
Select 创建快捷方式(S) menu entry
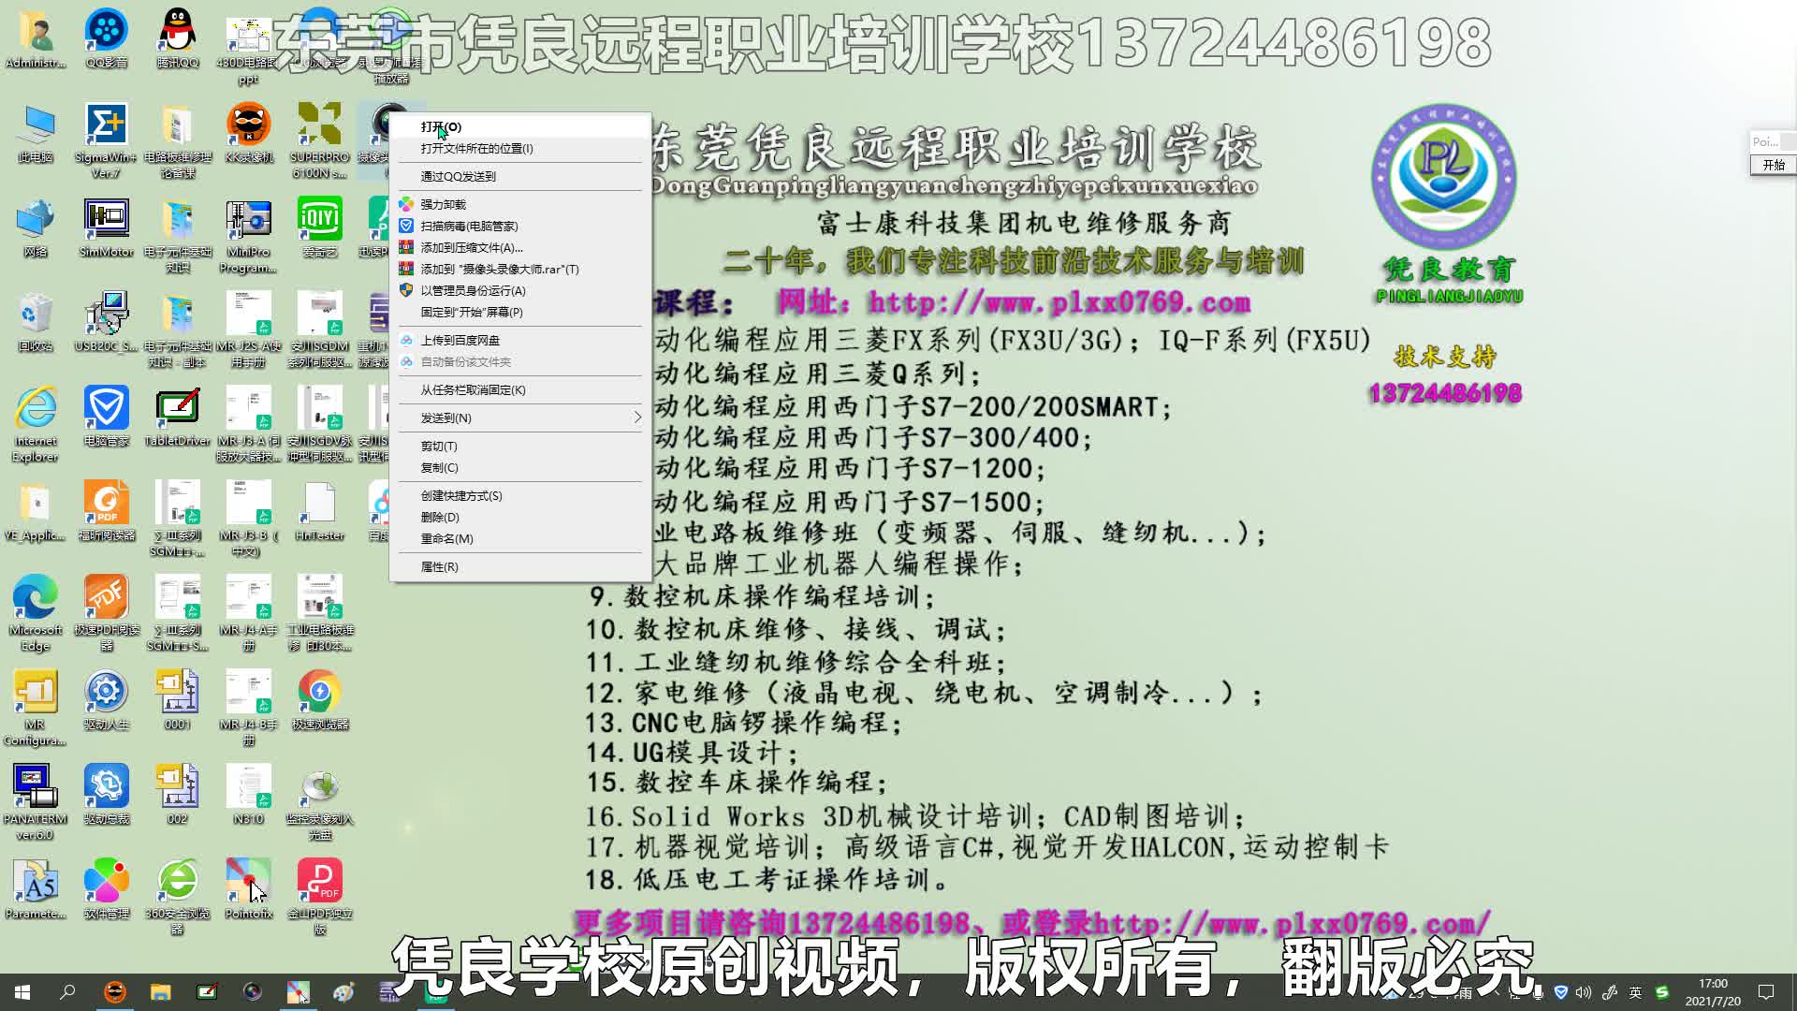[x=520, y=495]
